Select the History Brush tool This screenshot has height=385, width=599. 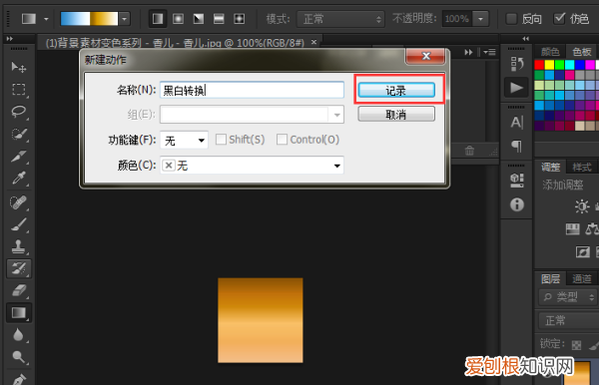[18, 268]
